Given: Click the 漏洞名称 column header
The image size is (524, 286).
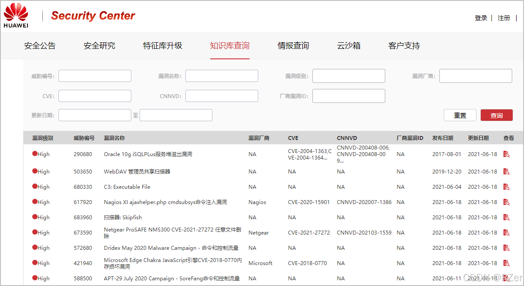Looking at the screenshot, I should [114, 138].
